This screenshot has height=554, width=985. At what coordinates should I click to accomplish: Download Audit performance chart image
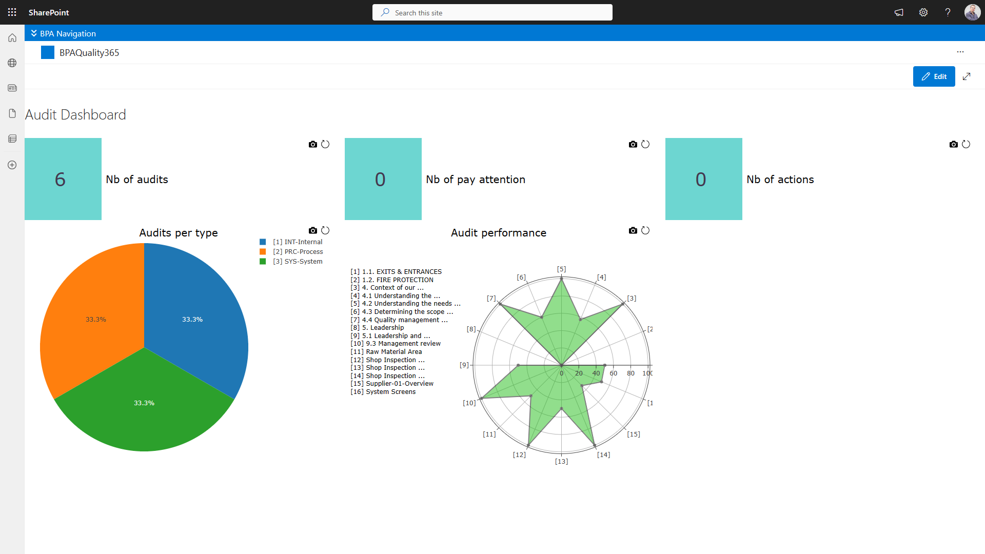click(x=633, y=230)
